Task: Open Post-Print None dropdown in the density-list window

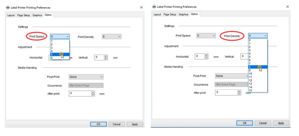Action: pos(232,76)
